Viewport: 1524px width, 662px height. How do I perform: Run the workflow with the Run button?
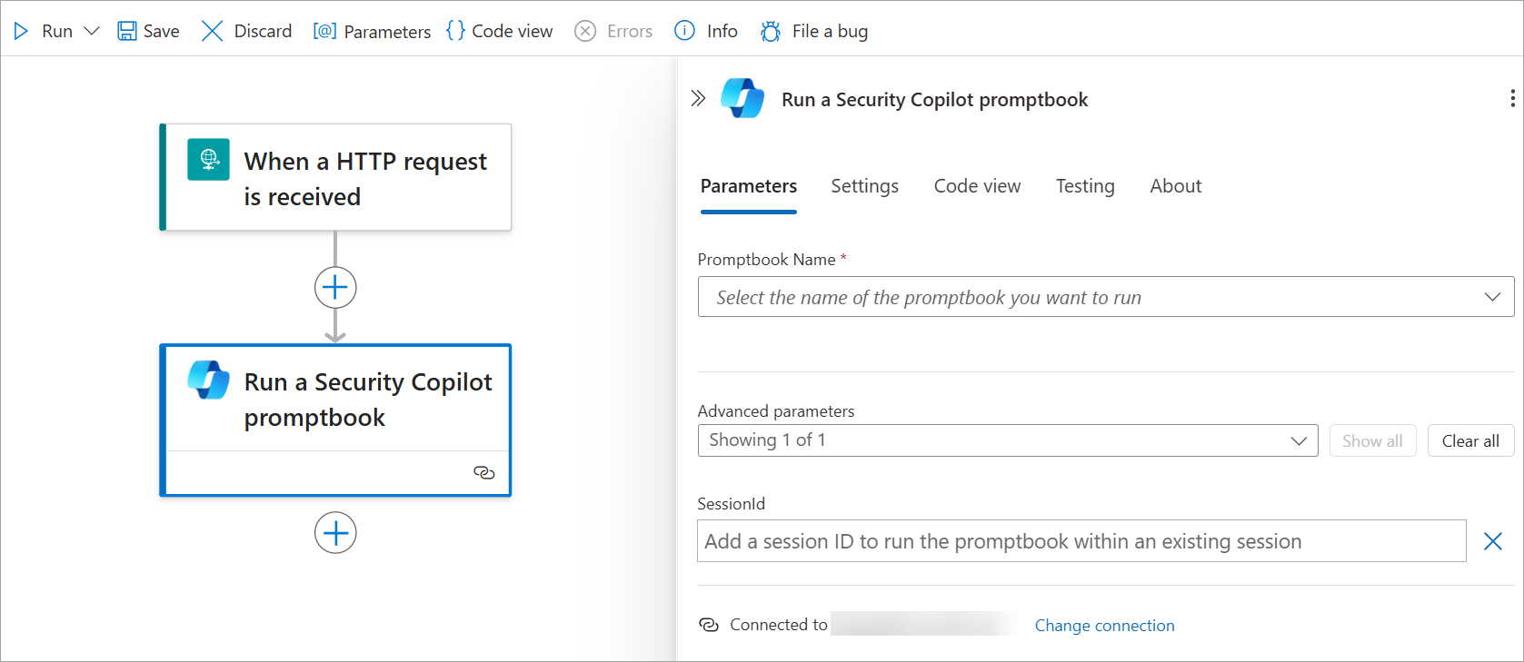43,31
